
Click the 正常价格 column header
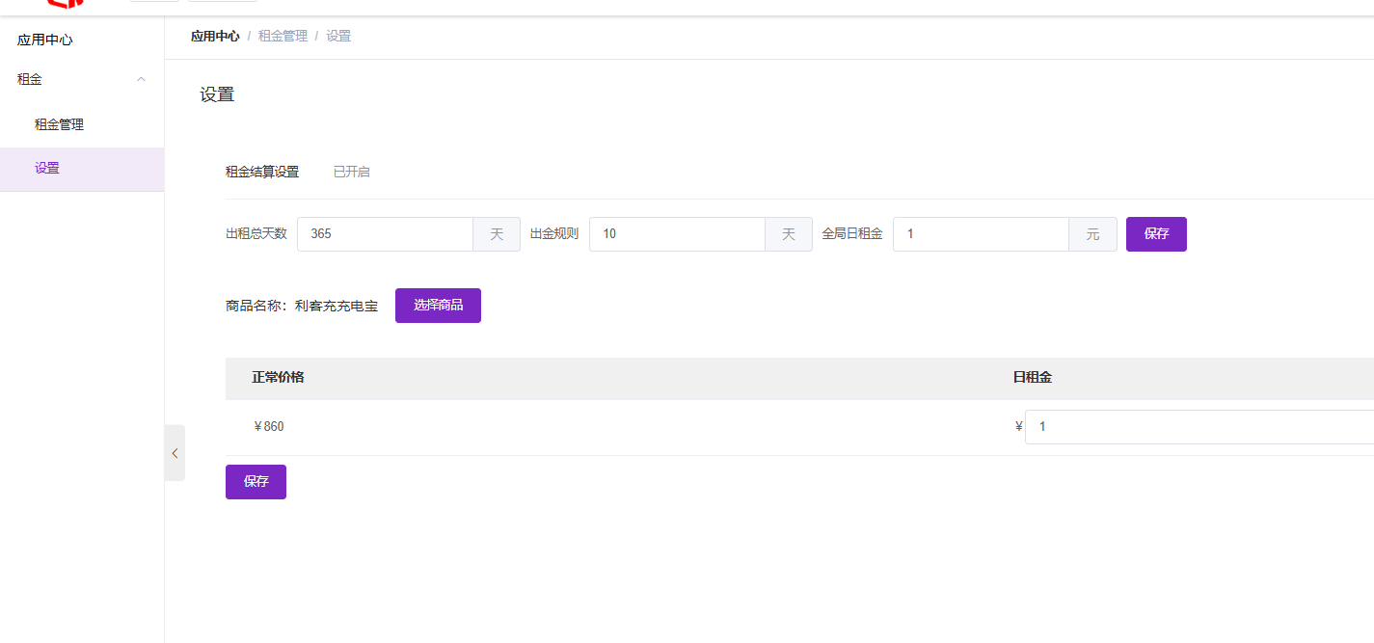[279, 378]
